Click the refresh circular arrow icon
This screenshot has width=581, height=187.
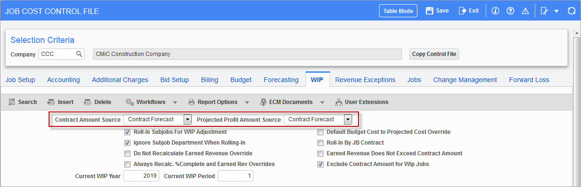(571, 11)
